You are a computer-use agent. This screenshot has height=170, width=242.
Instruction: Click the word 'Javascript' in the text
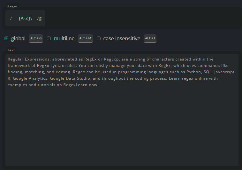pyautogui.click(x=225, y=72)
